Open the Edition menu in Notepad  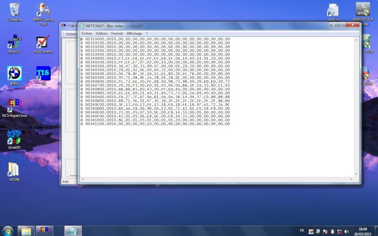(x=102, y=34)
